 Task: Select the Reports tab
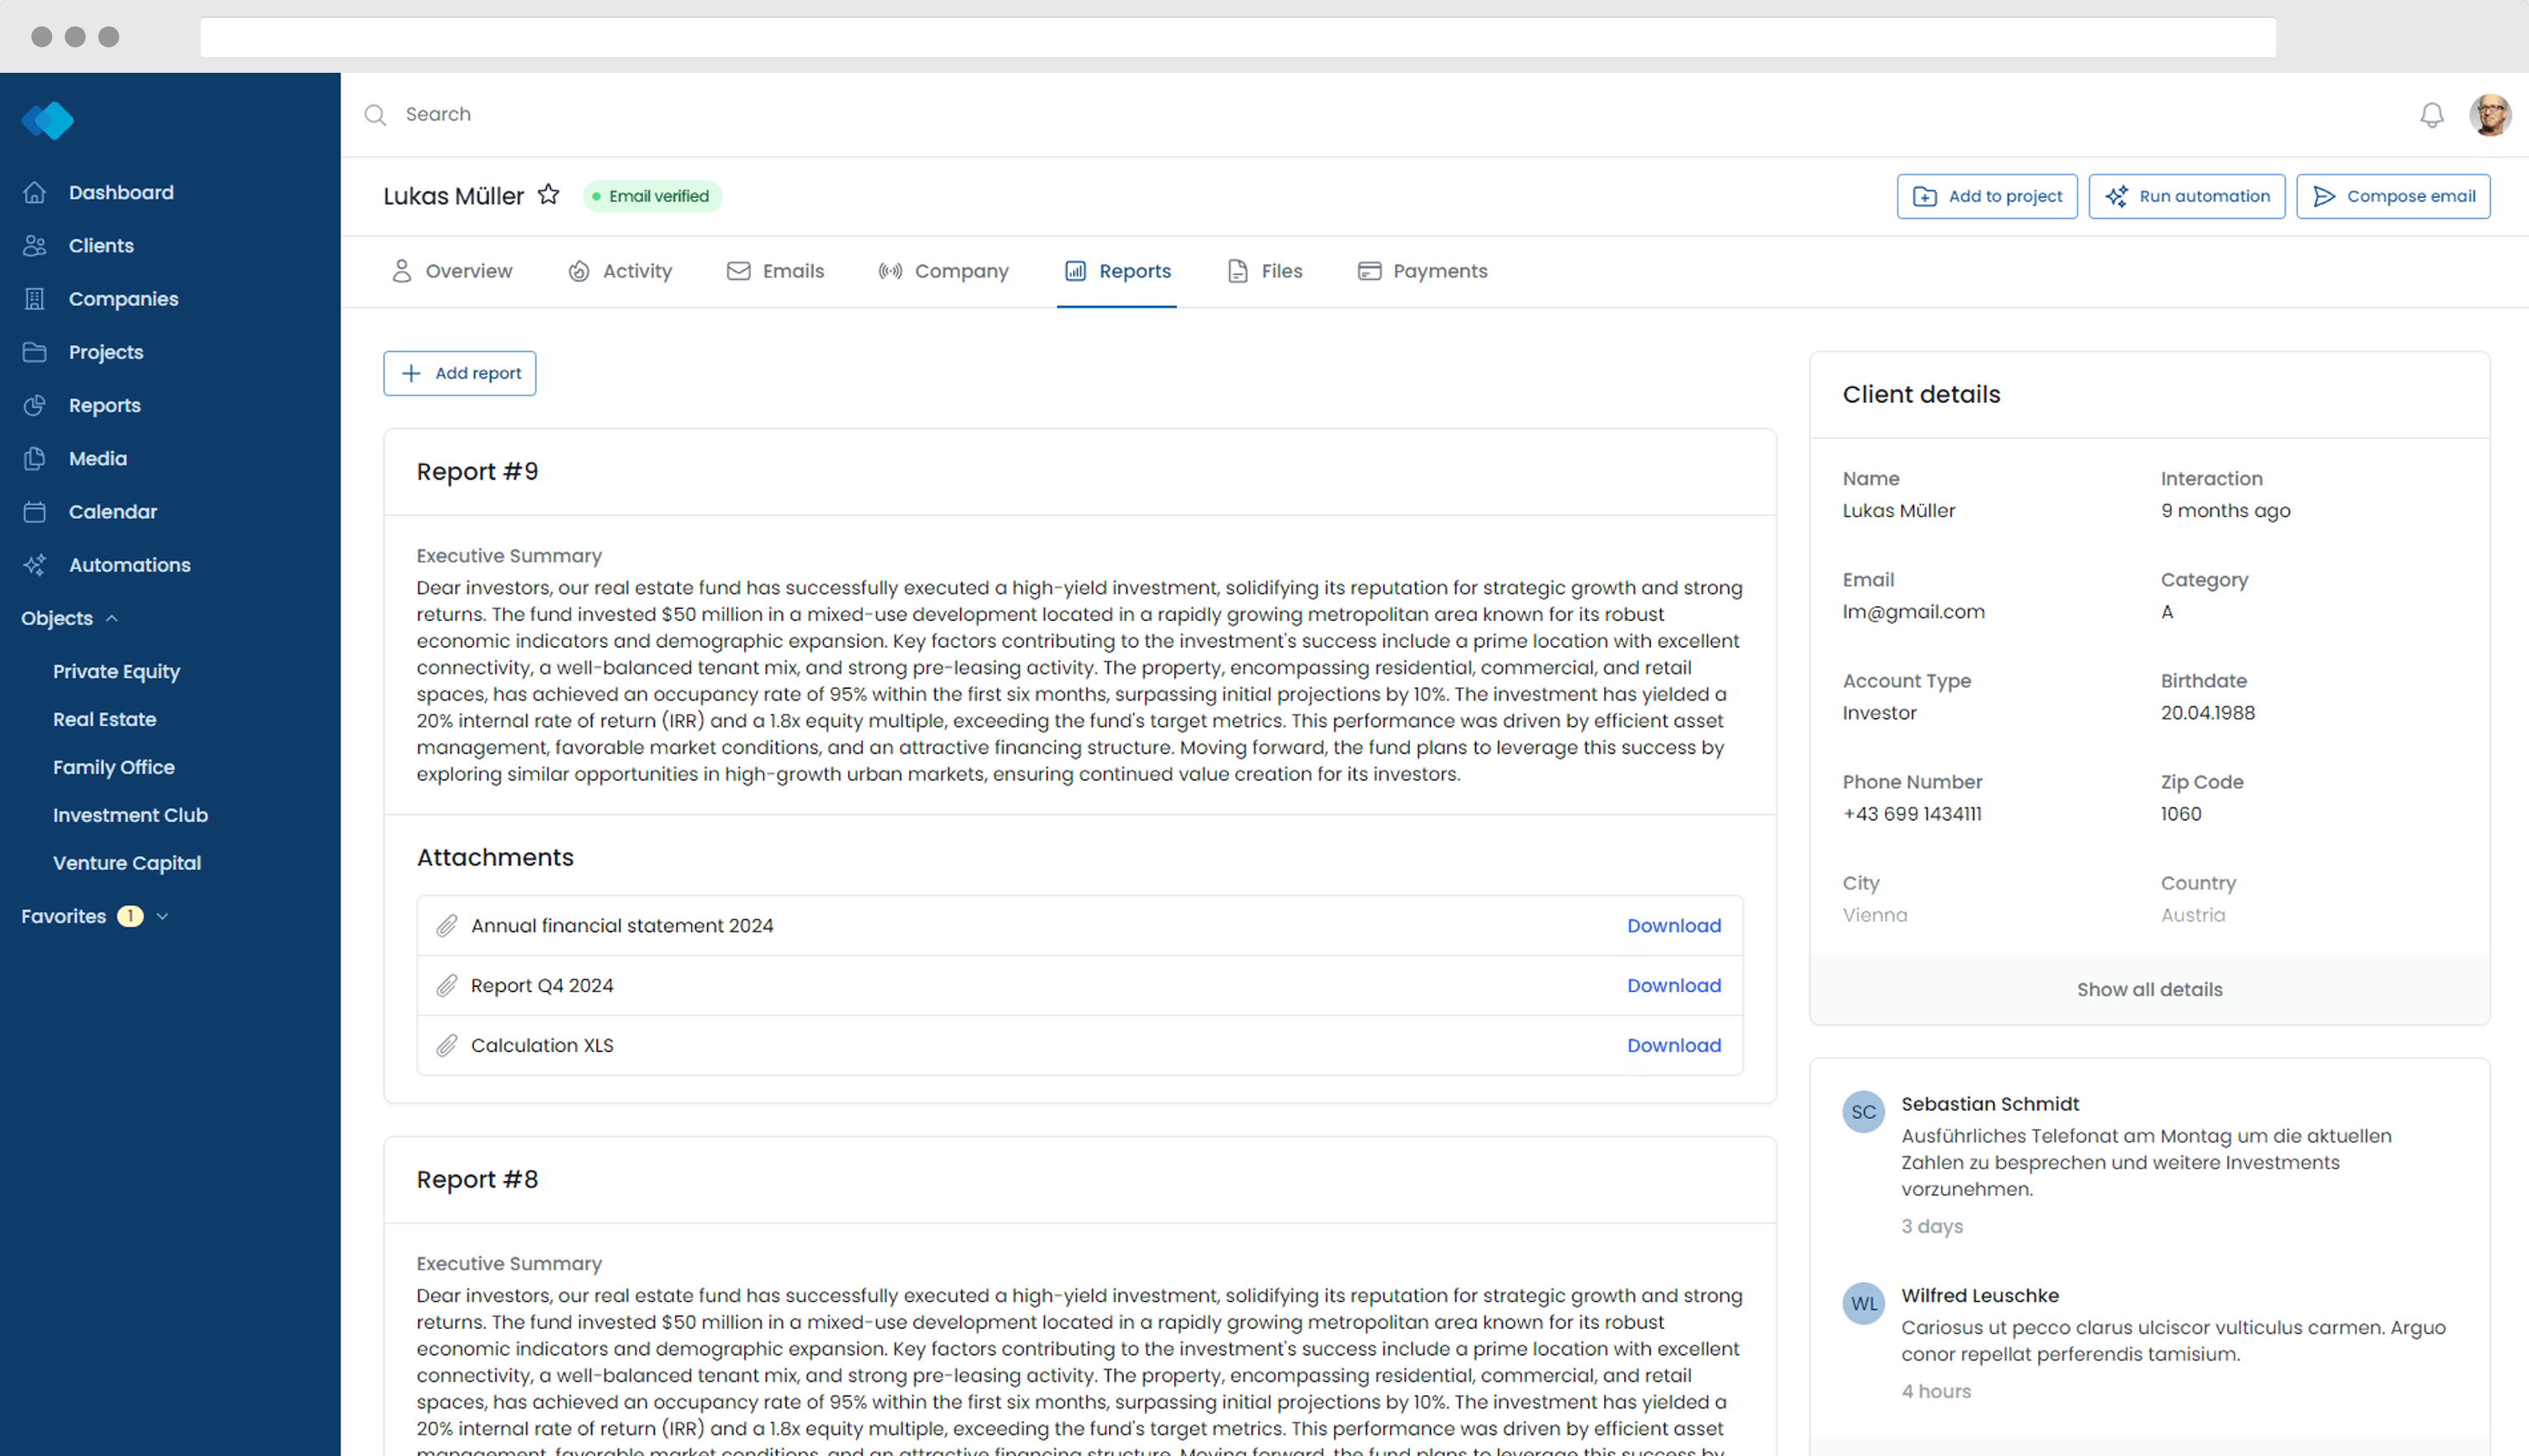click(1116, 271)
